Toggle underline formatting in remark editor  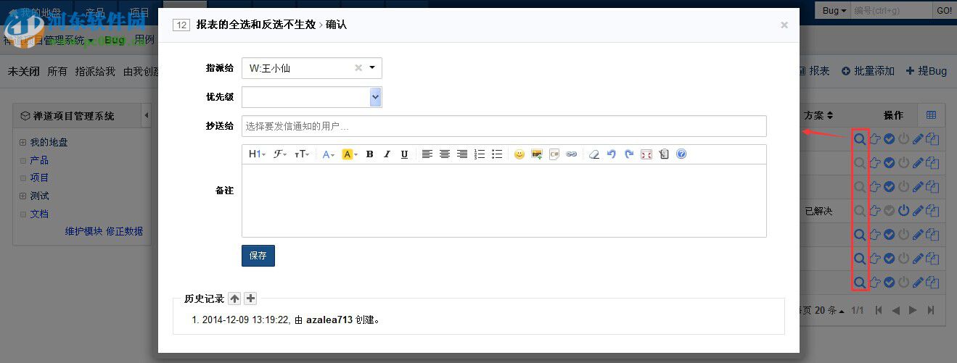(404, 154)
